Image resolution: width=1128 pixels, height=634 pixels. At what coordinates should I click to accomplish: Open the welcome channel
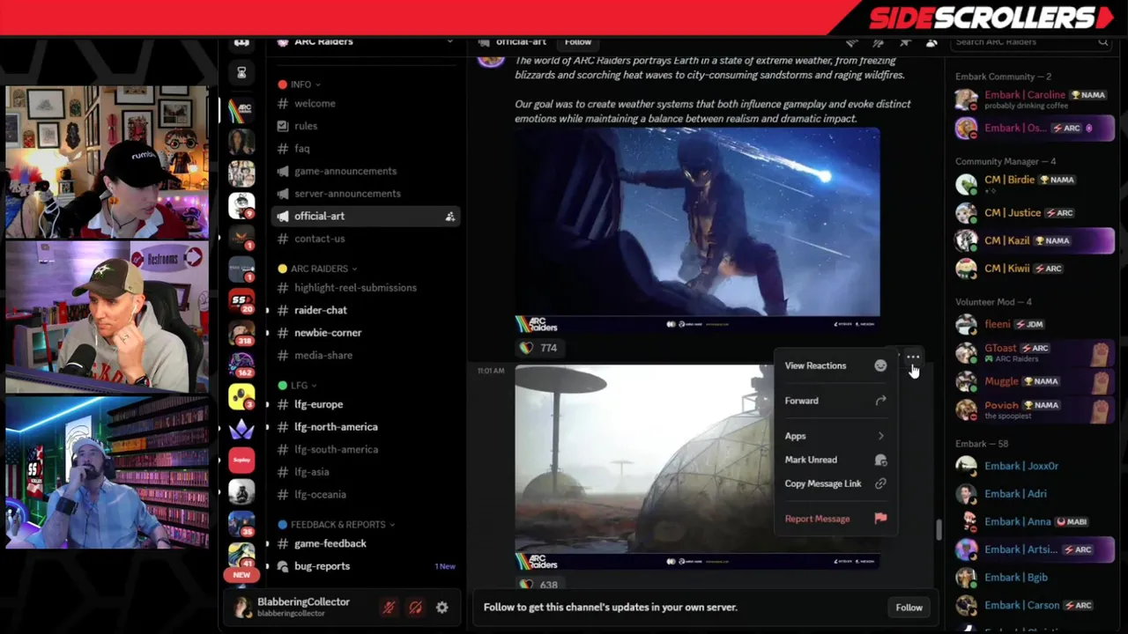click(366, 104)
